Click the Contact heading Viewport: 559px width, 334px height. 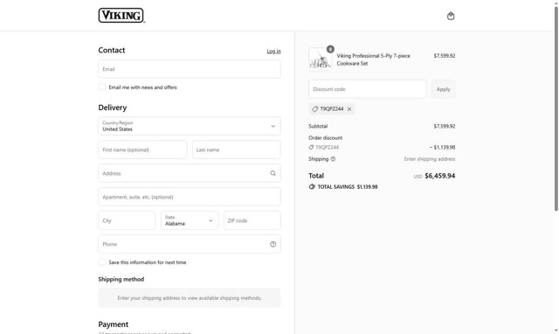(112, 51)
